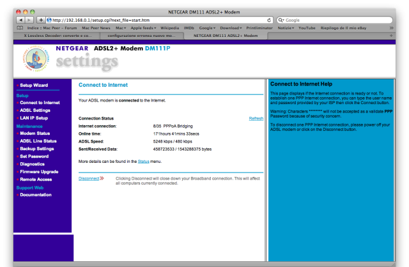Open the Google bookmarks dropdown
The image size is (409, 267).
point(207,28)
